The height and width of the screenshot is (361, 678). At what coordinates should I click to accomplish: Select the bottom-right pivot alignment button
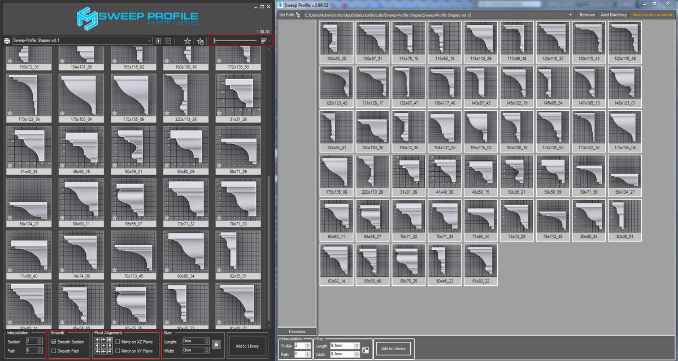pyautogui.click(x=109, y=351)
